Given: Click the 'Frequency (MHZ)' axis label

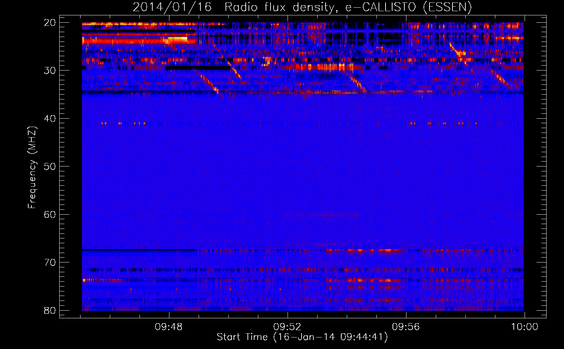Looking at the screenshot, I should [32, 168].
